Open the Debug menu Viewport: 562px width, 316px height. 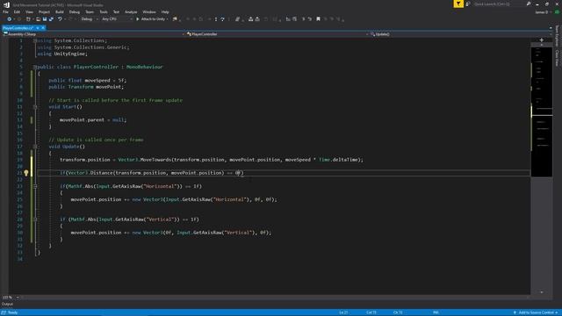point(74,12)
